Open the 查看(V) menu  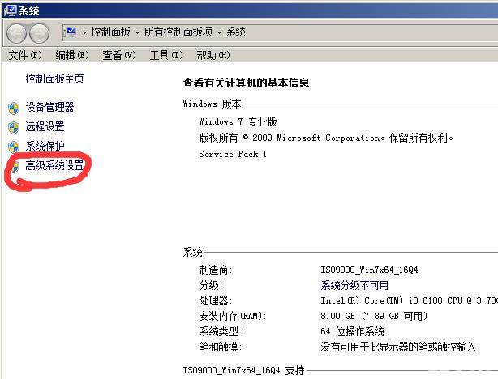tap(118, 55)
